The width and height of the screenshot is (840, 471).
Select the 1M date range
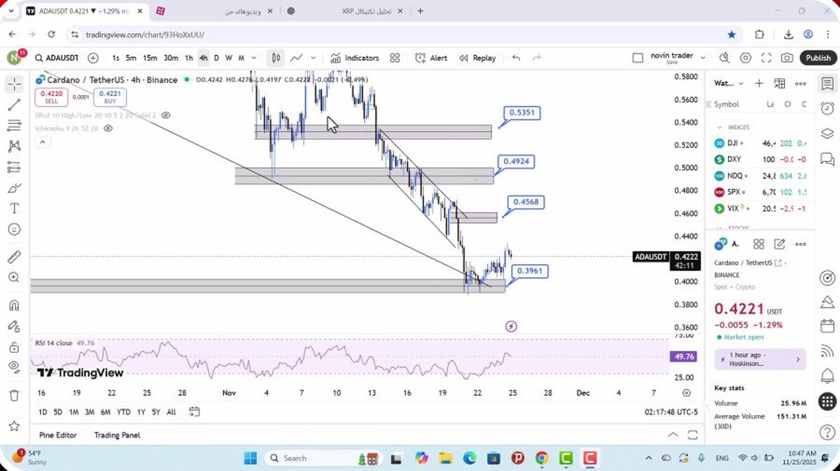pyautogui.click(x=73, y=412)
